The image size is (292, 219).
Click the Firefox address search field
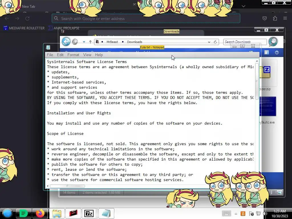click(x=146, y=19)
